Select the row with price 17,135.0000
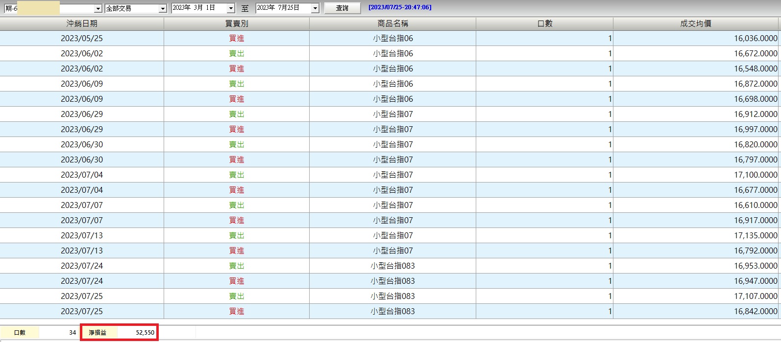This screenshot has height=342, width=781. pos(390,235)
